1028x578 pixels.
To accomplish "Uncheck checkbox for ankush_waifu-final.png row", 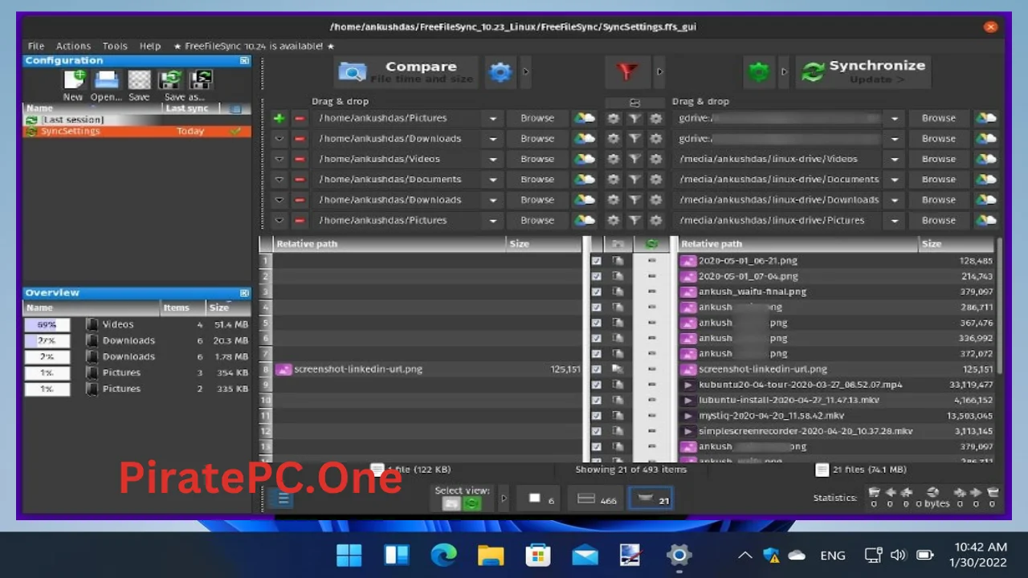I will click(x=596, y=291).
